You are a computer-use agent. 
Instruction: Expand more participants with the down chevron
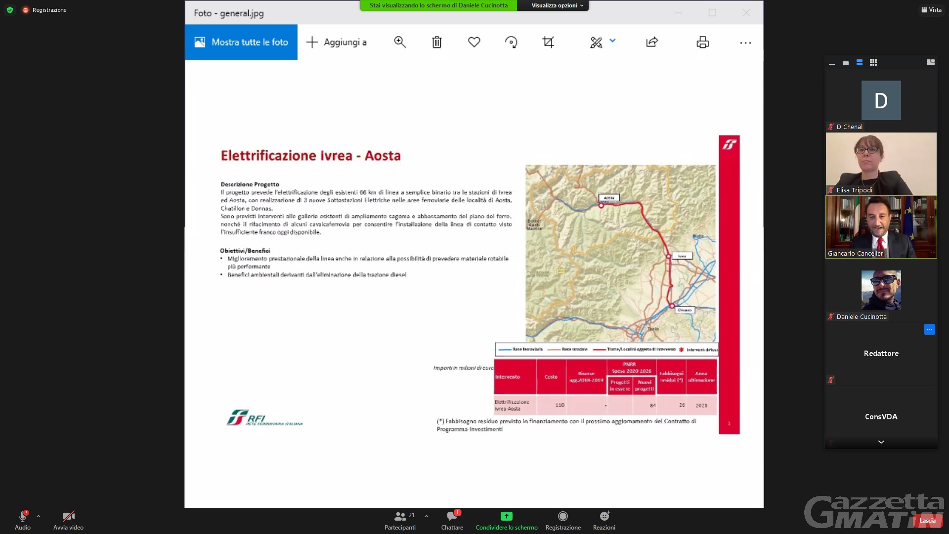click(881, 442)
